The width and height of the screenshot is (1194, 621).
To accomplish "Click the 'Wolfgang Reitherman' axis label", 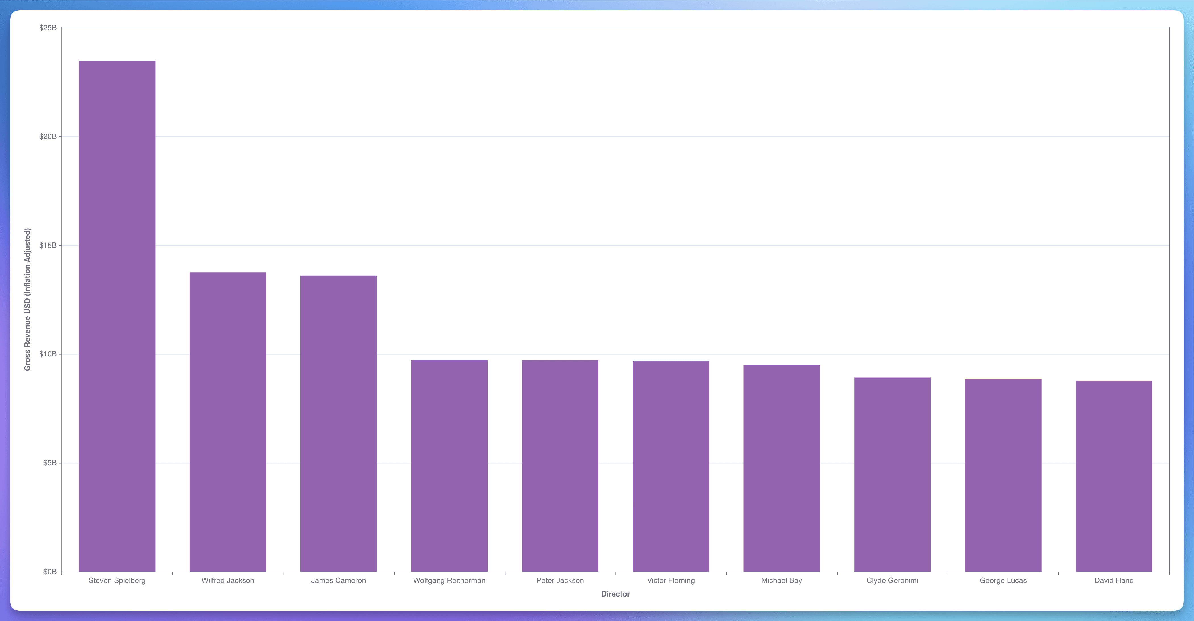I will point(449,581).
